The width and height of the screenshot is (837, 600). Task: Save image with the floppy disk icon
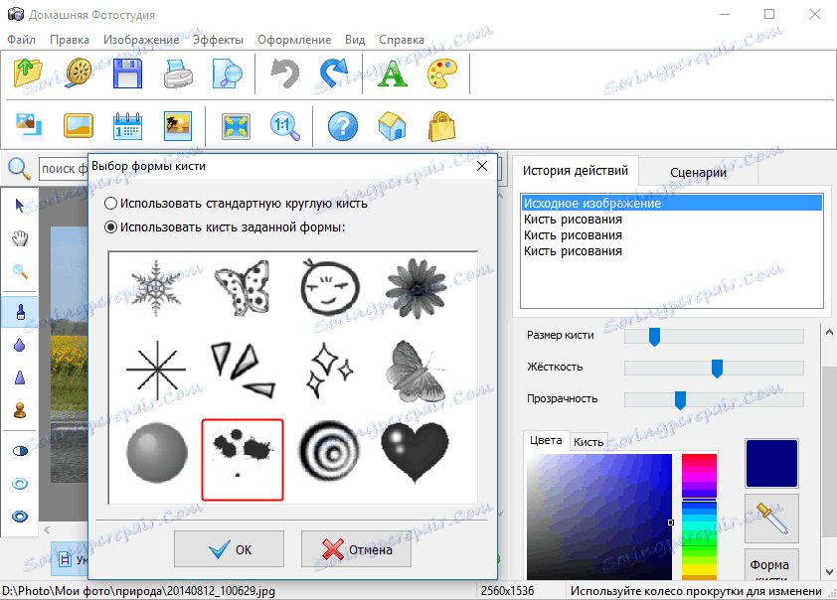point(127,74)
